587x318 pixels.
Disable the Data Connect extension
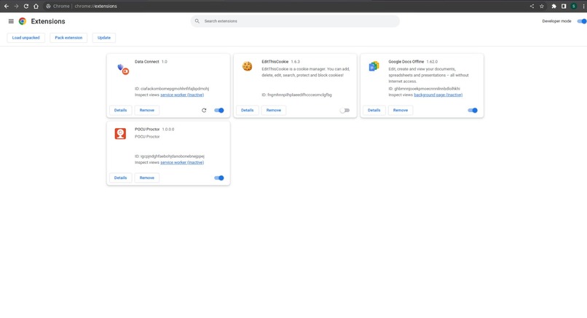(219, 111)
